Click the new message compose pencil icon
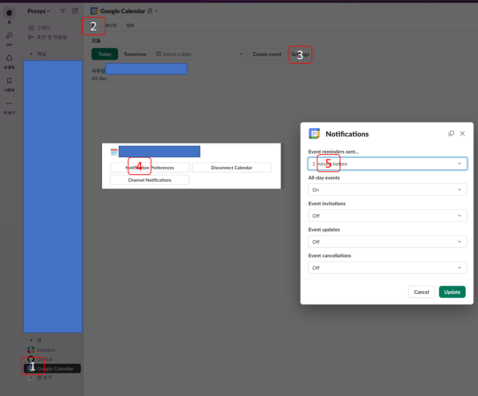Viewport: 478px width, 396px height. click(x=75, y=11)
